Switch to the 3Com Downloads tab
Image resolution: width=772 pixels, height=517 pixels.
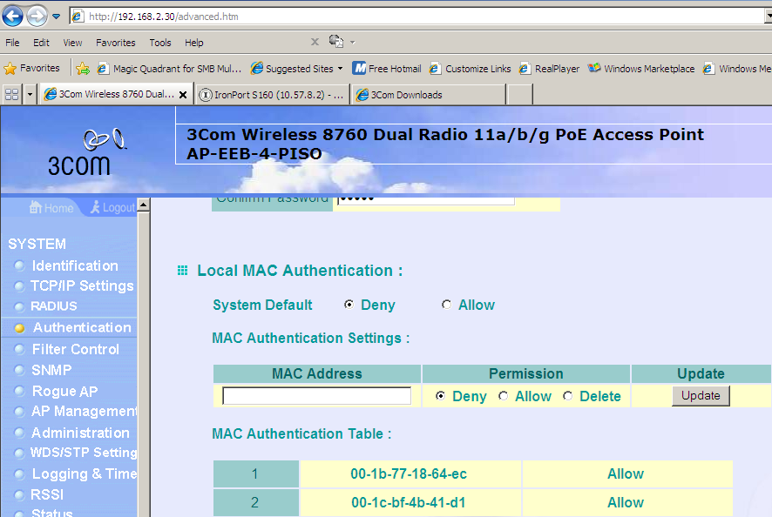tap(427, 95)
